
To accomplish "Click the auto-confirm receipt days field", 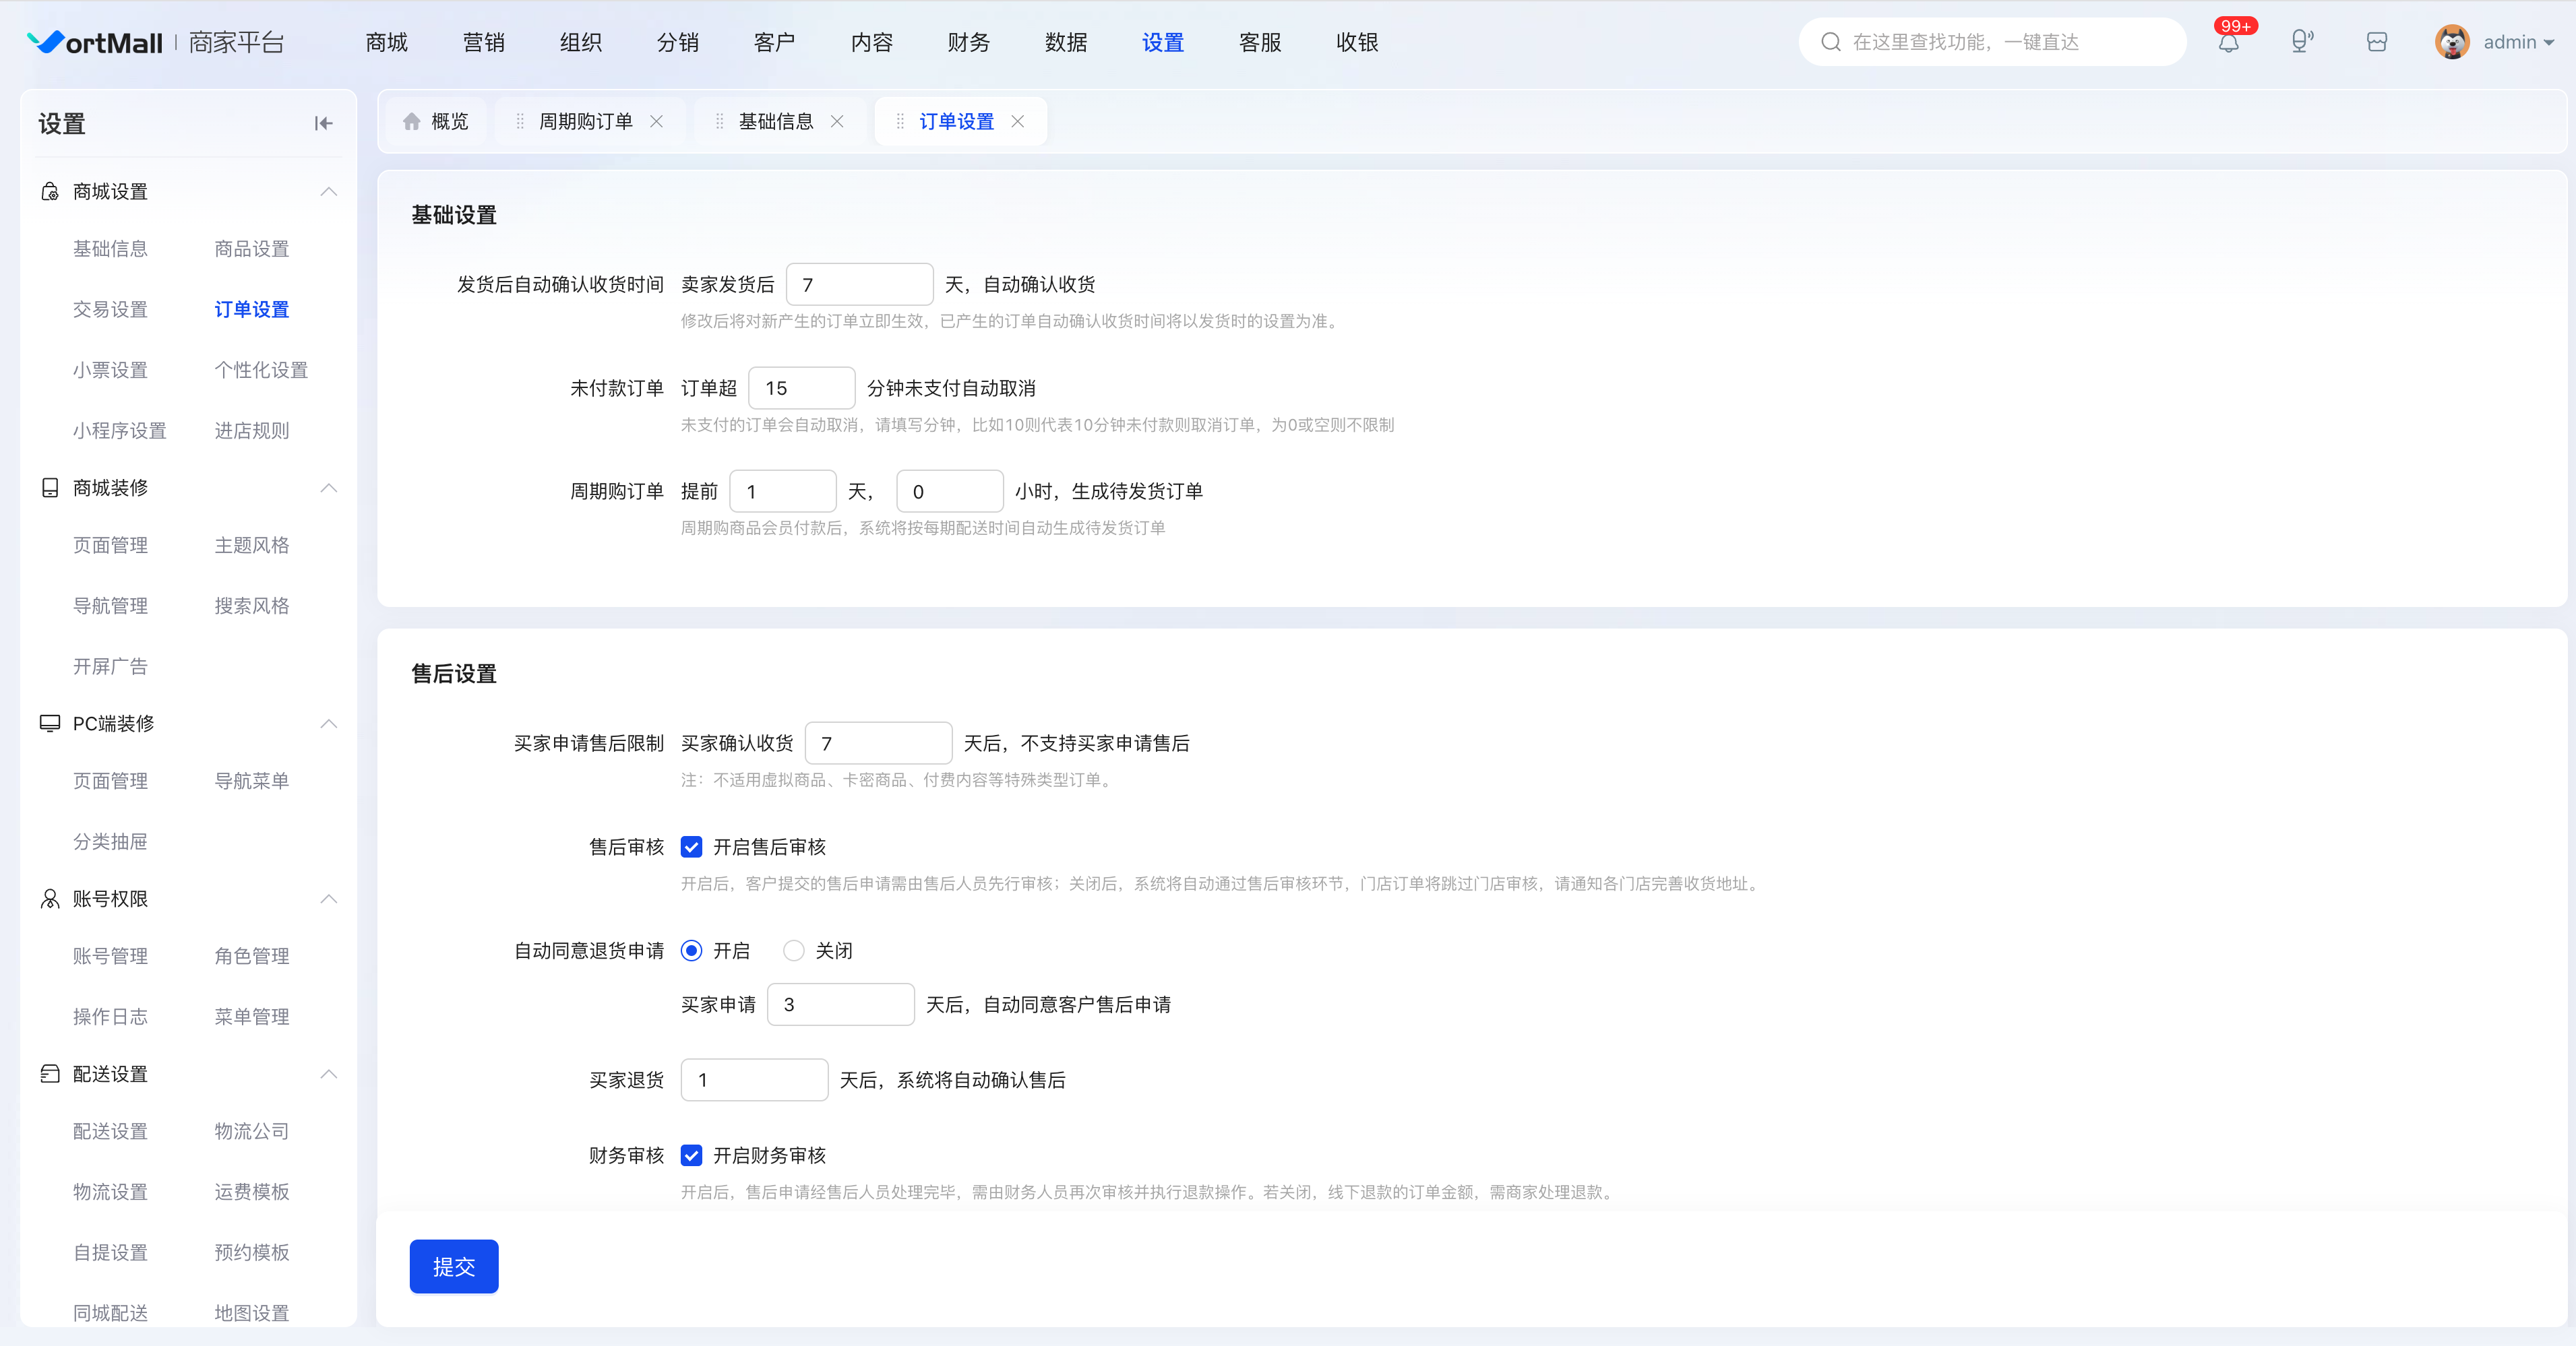I will (860, 285).
